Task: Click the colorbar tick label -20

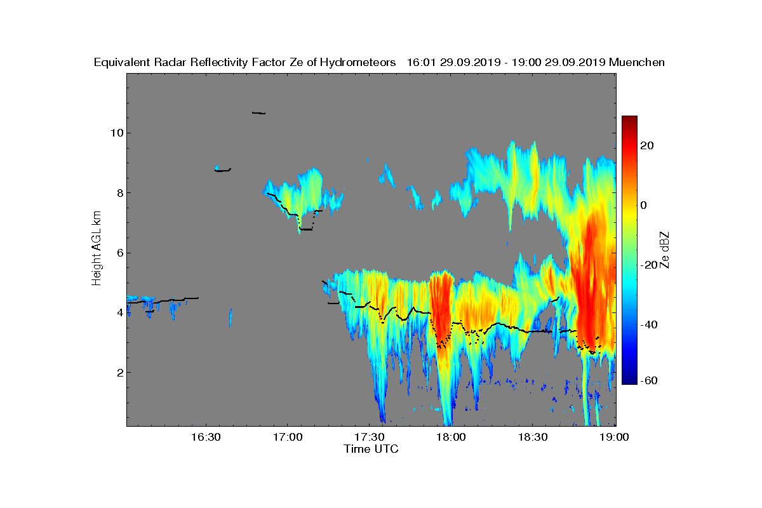Action: pos(648,265)
